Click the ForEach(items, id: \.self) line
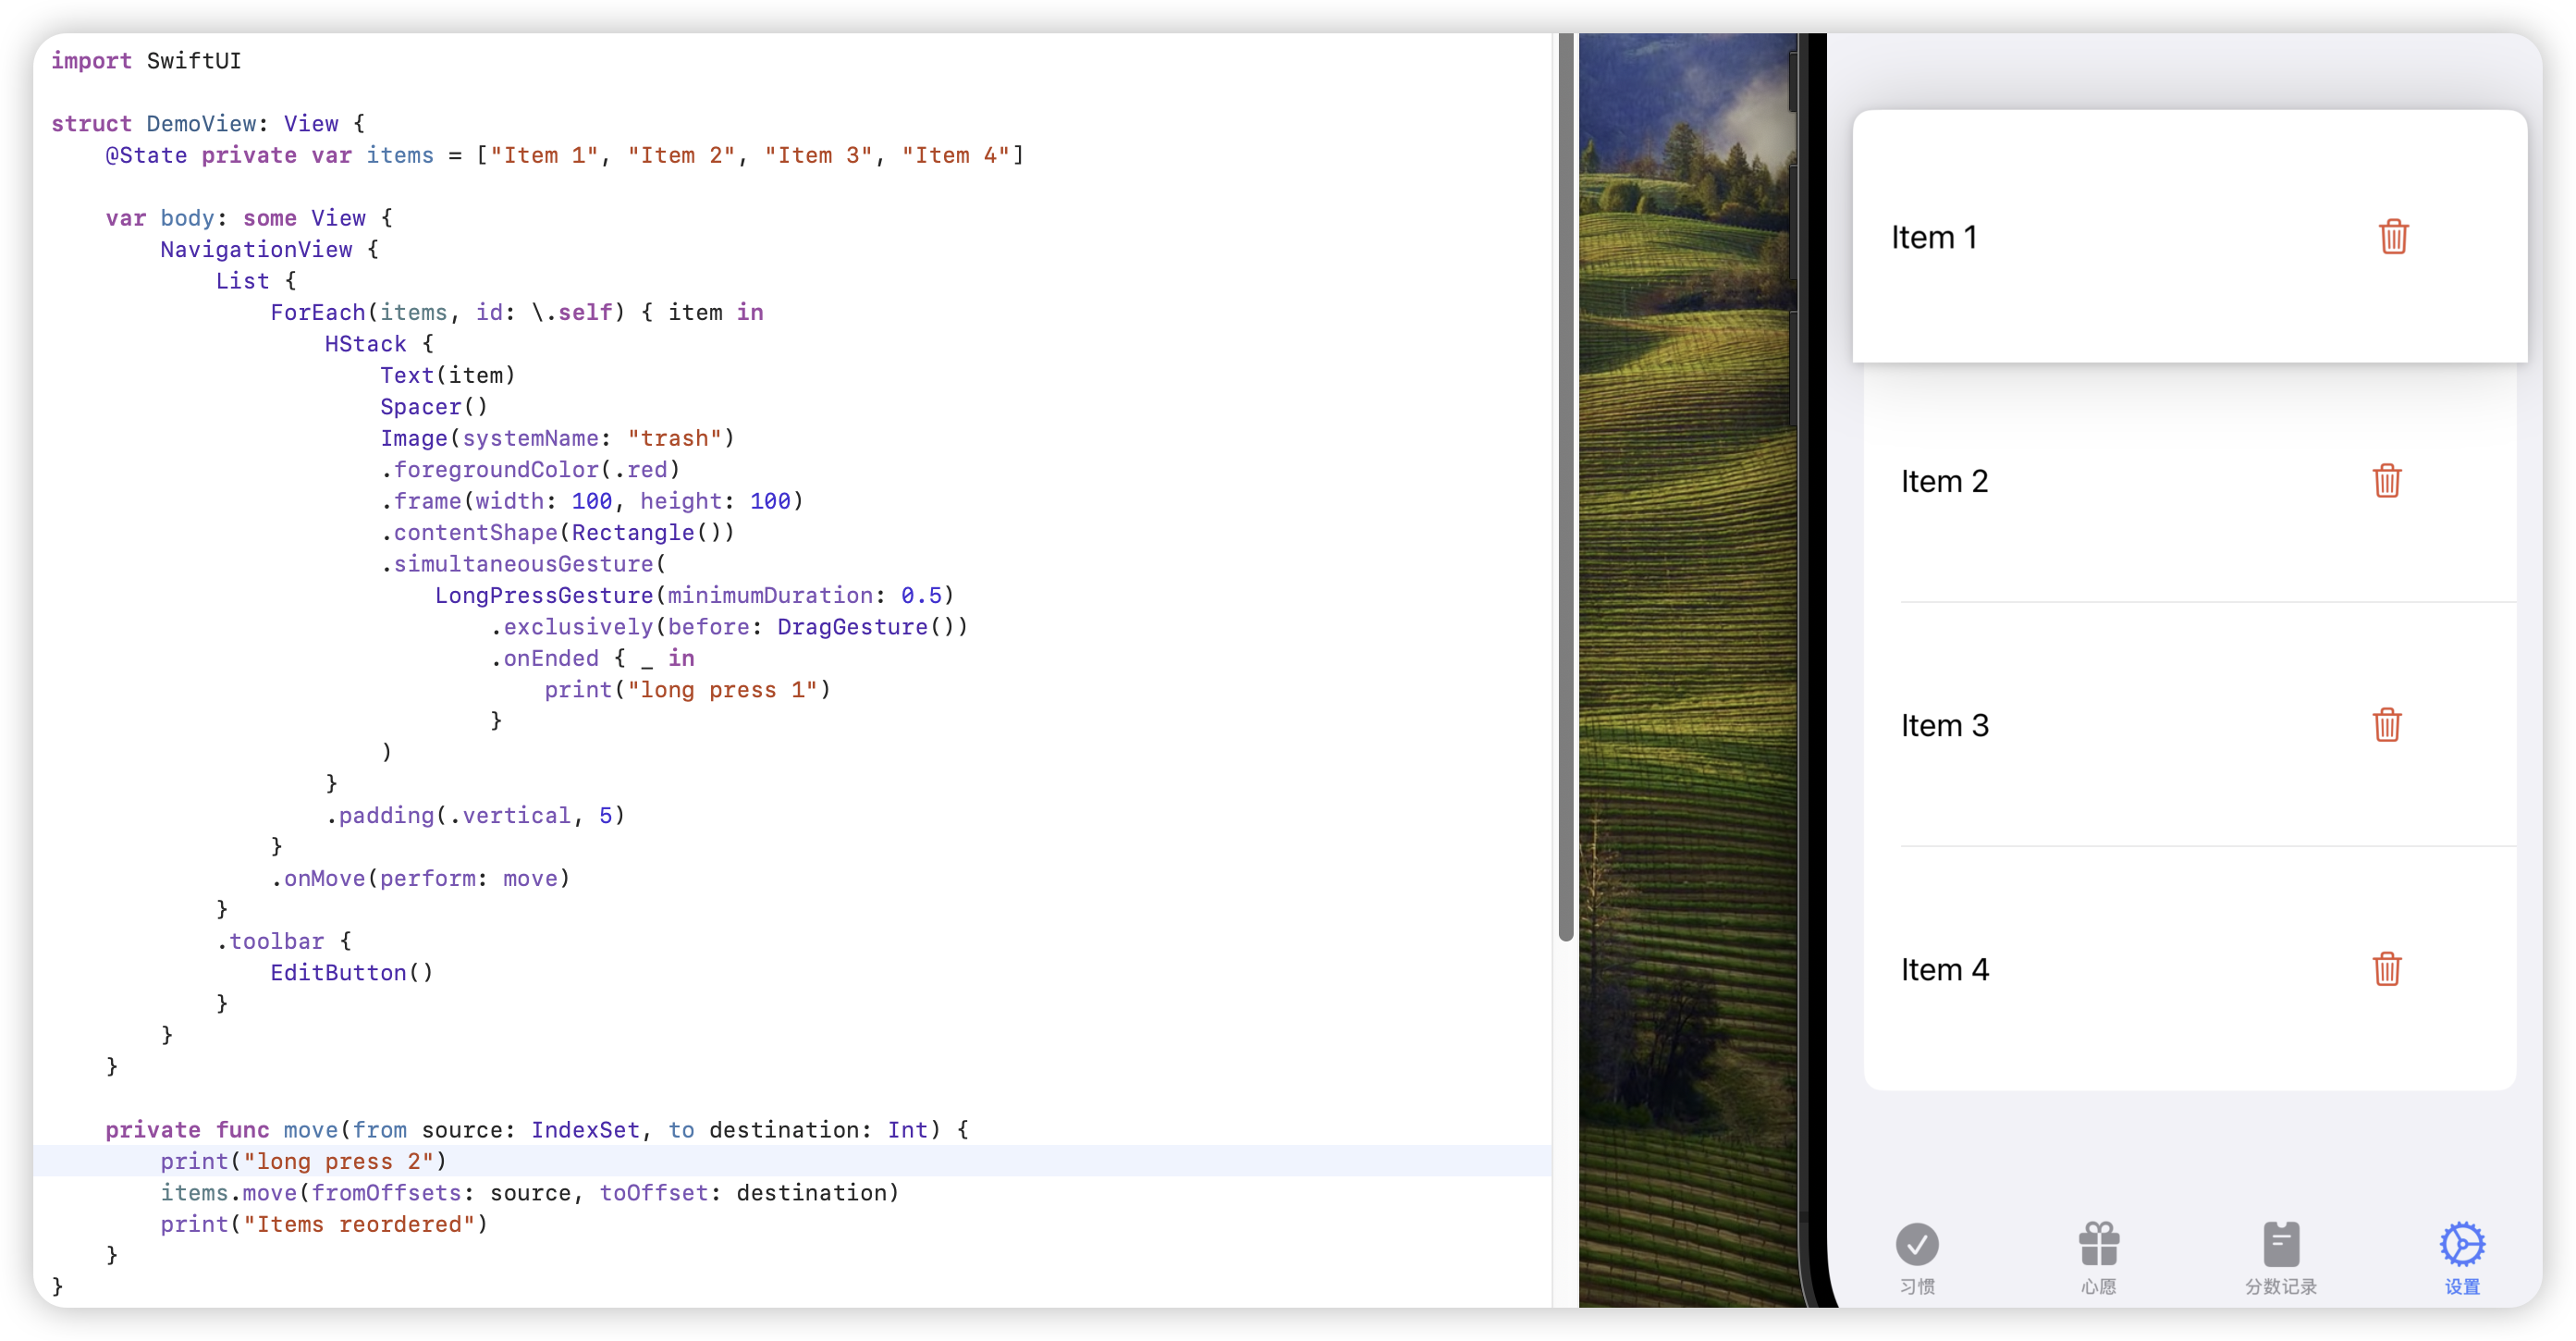Screen dimensions: 2576x1341 coord(517,312)
